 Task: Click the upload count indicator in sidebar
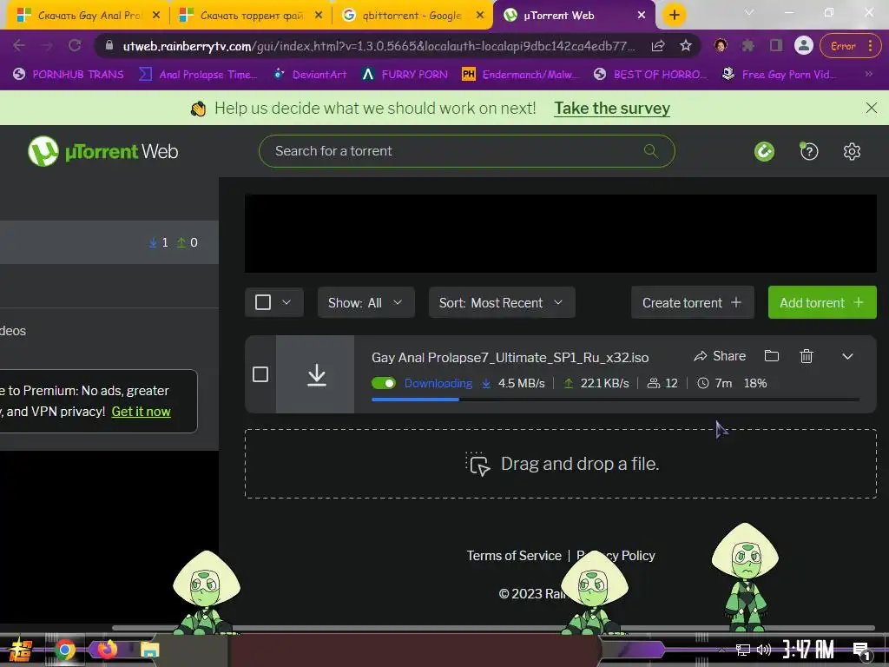188,243
